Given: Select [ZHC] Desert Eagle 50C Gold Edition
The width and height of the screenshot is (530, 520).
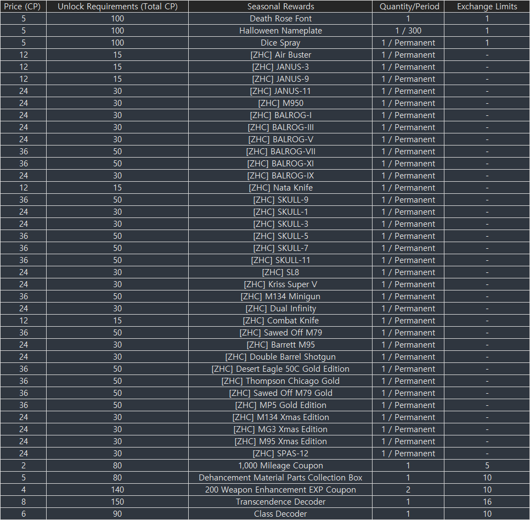Looking at the screenshot, I should 280,369.
